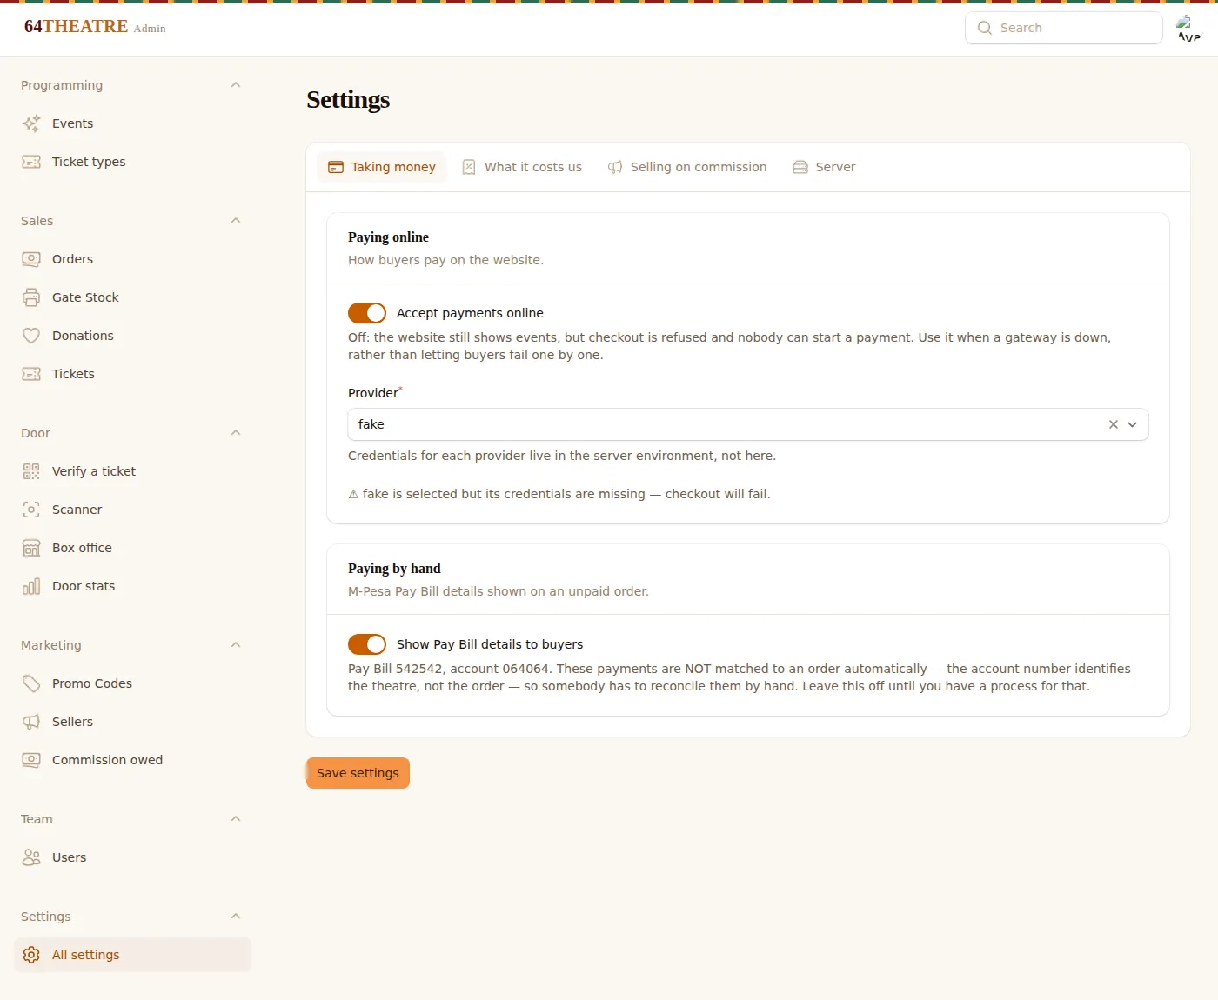Switch to What it costs us tab
This screenshot has width=1218, height=1000.
(522, 167)
